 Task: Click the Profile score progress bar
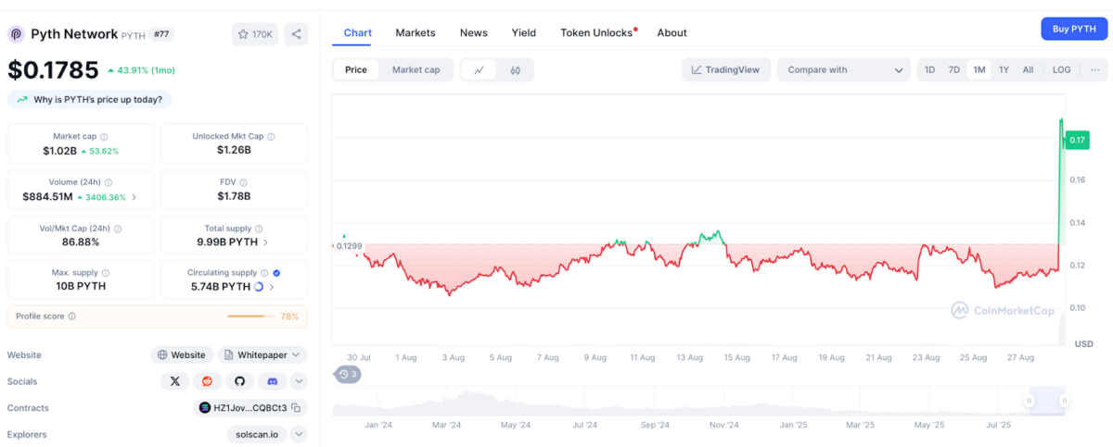(x=251, y=317)
